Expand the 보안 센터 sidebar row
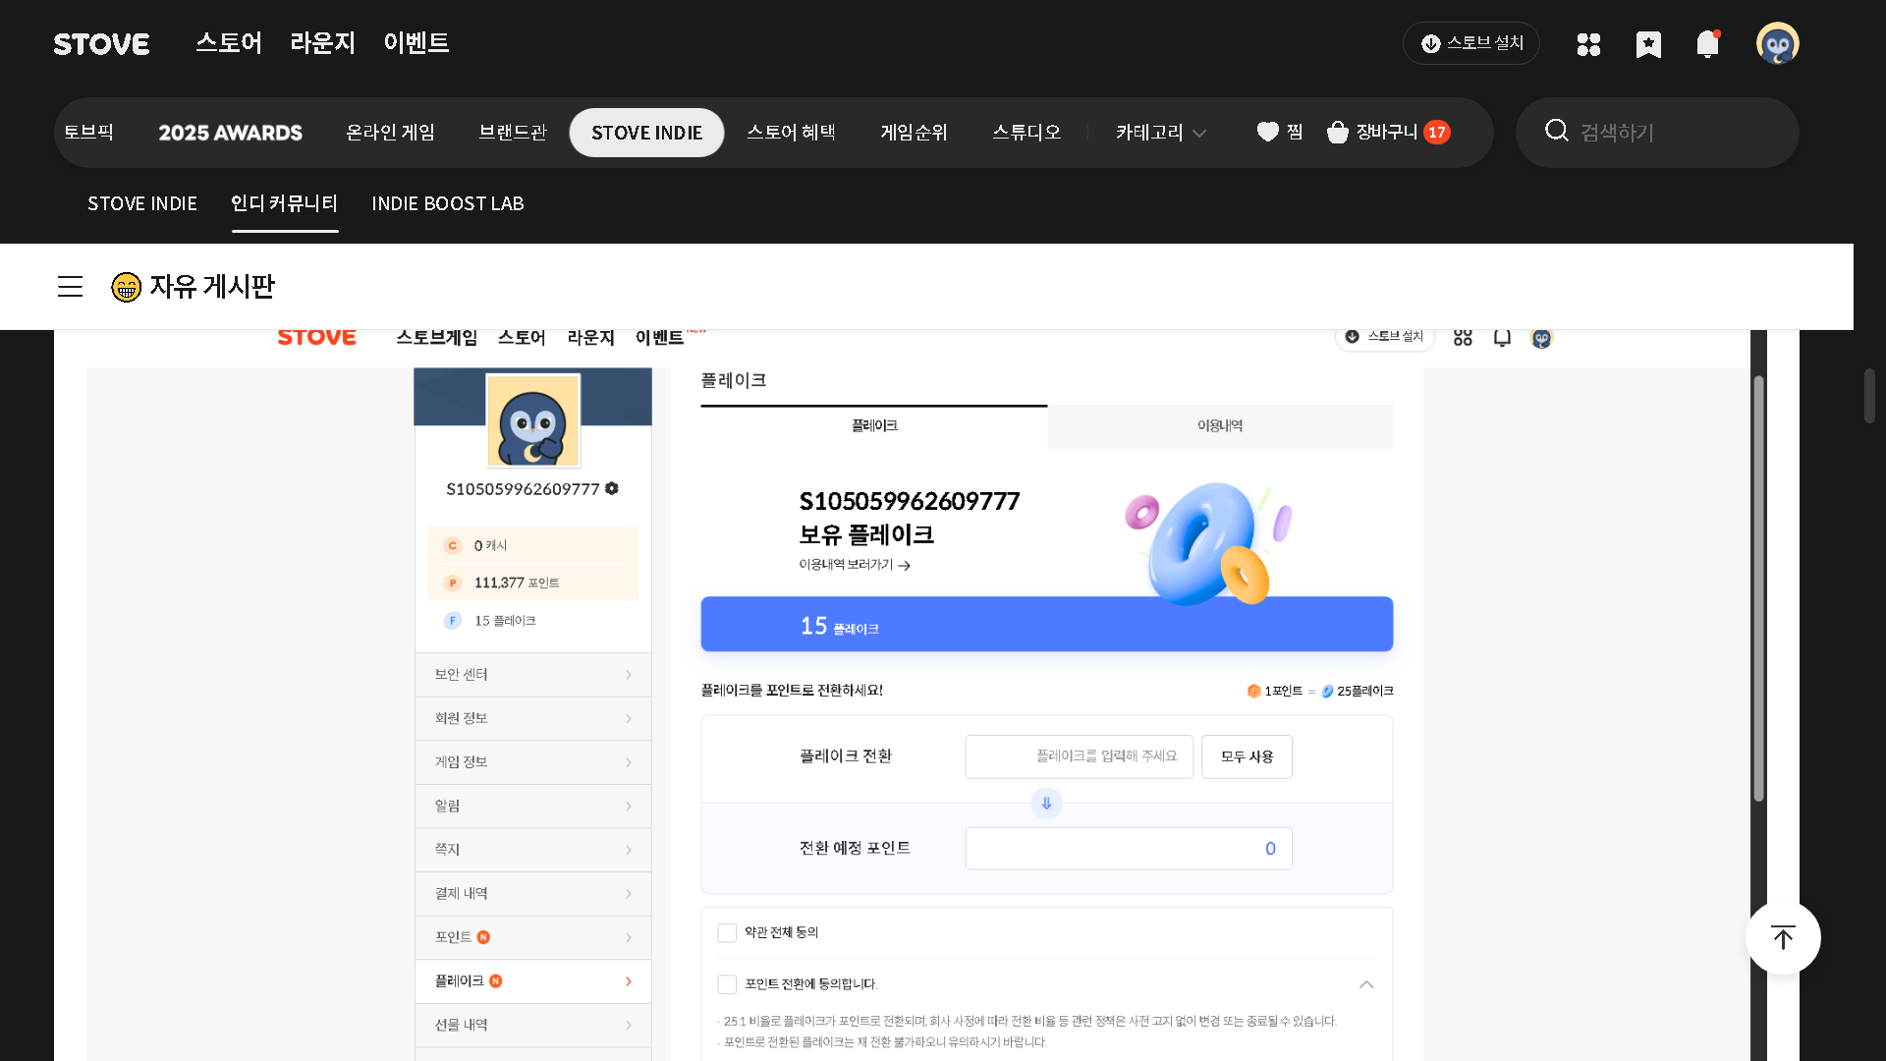The width and height of the screenshot is (1886, 1061). 532,674
